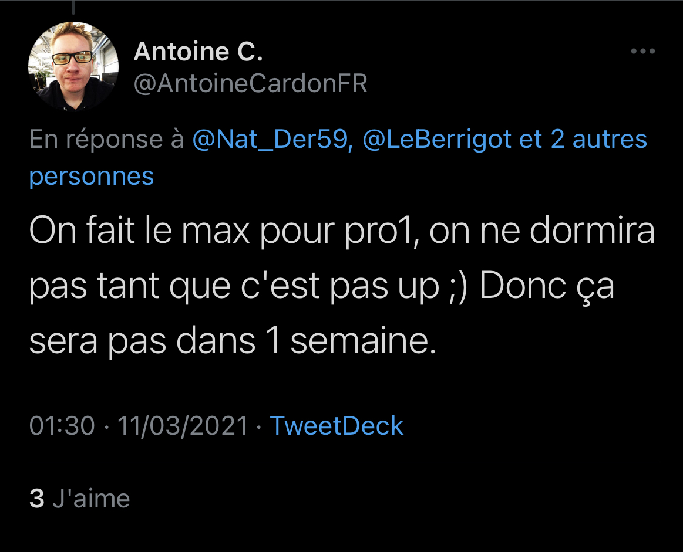Click the 11/03/2021 date

click(x=183, y=426)
